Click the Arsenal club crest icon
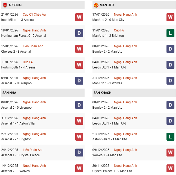The width and height of the screenshot is (176, 175). point(5,5)
